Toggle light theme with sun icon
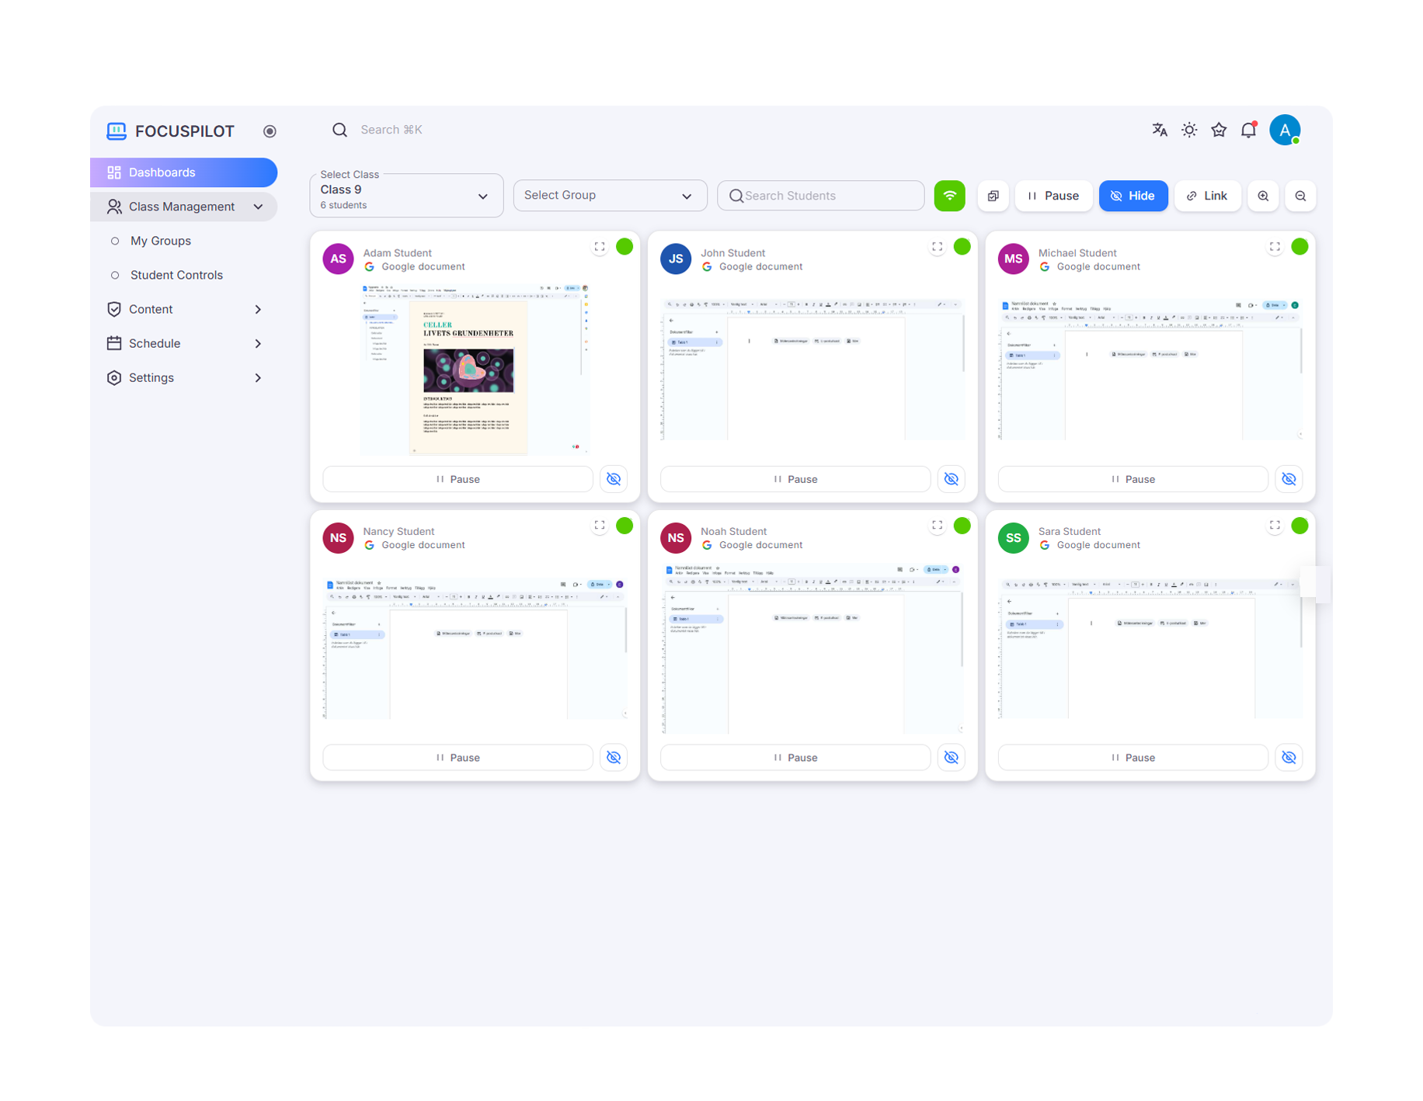This screenshot has height=1101, width=1423. (x=1188, y=130)
